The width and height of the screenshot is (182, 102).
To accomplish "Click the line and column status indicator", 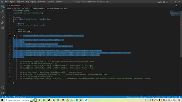I will pyautogui.click(x=138, y=97).
